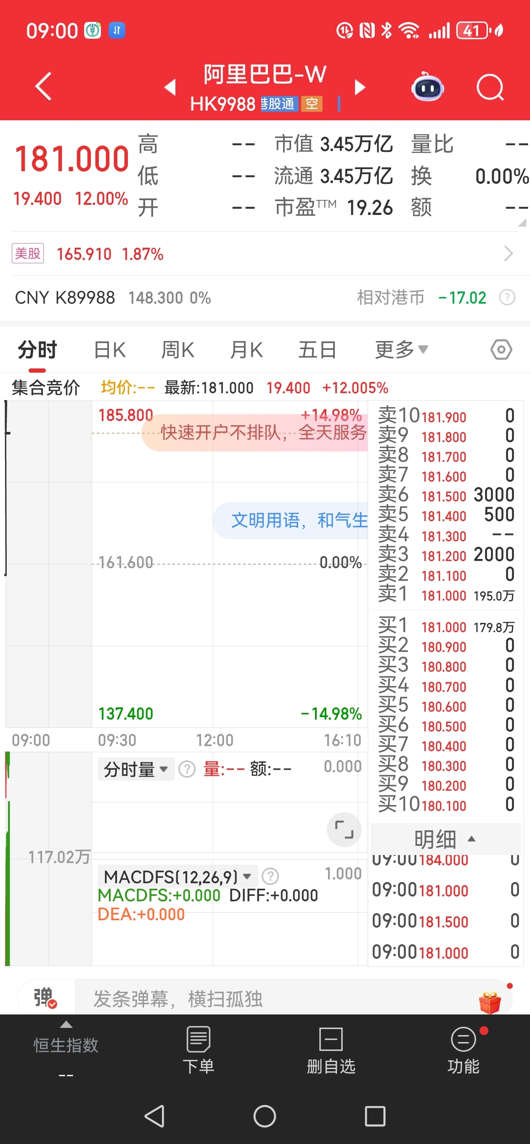530x1144 pixels.
Task: Switch to the 五日 tab
Action: (317, 350)
